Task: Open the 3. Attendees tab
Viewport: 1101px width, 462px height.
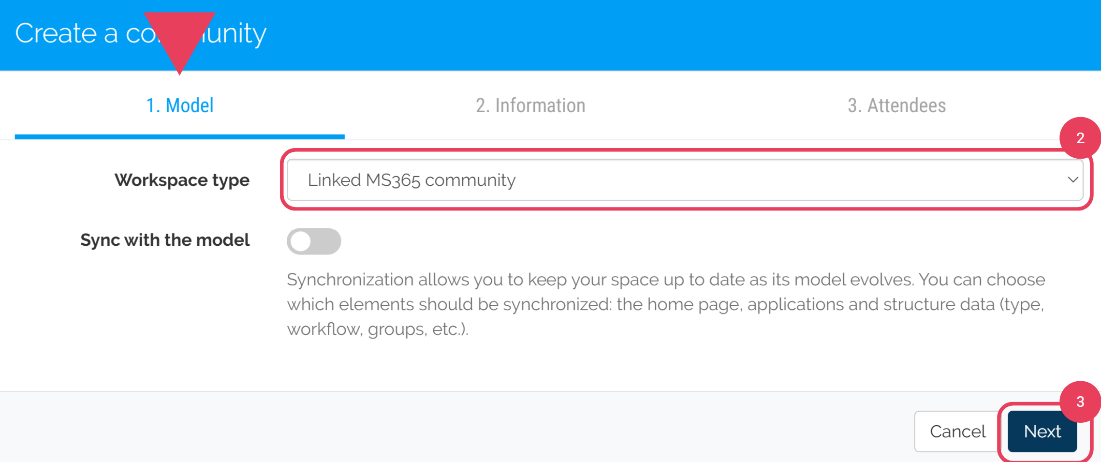Action: click(x=896, y=105)
